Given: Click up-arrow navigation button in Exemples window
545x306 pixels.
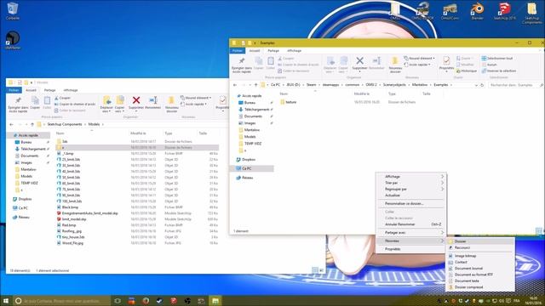Looking at the screenshot, I should (x=255, y=85).
